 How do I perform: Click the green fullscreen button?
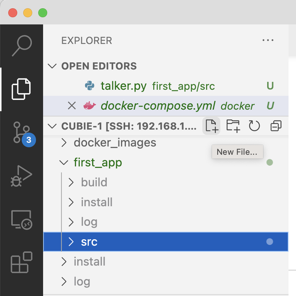[43, 13]
